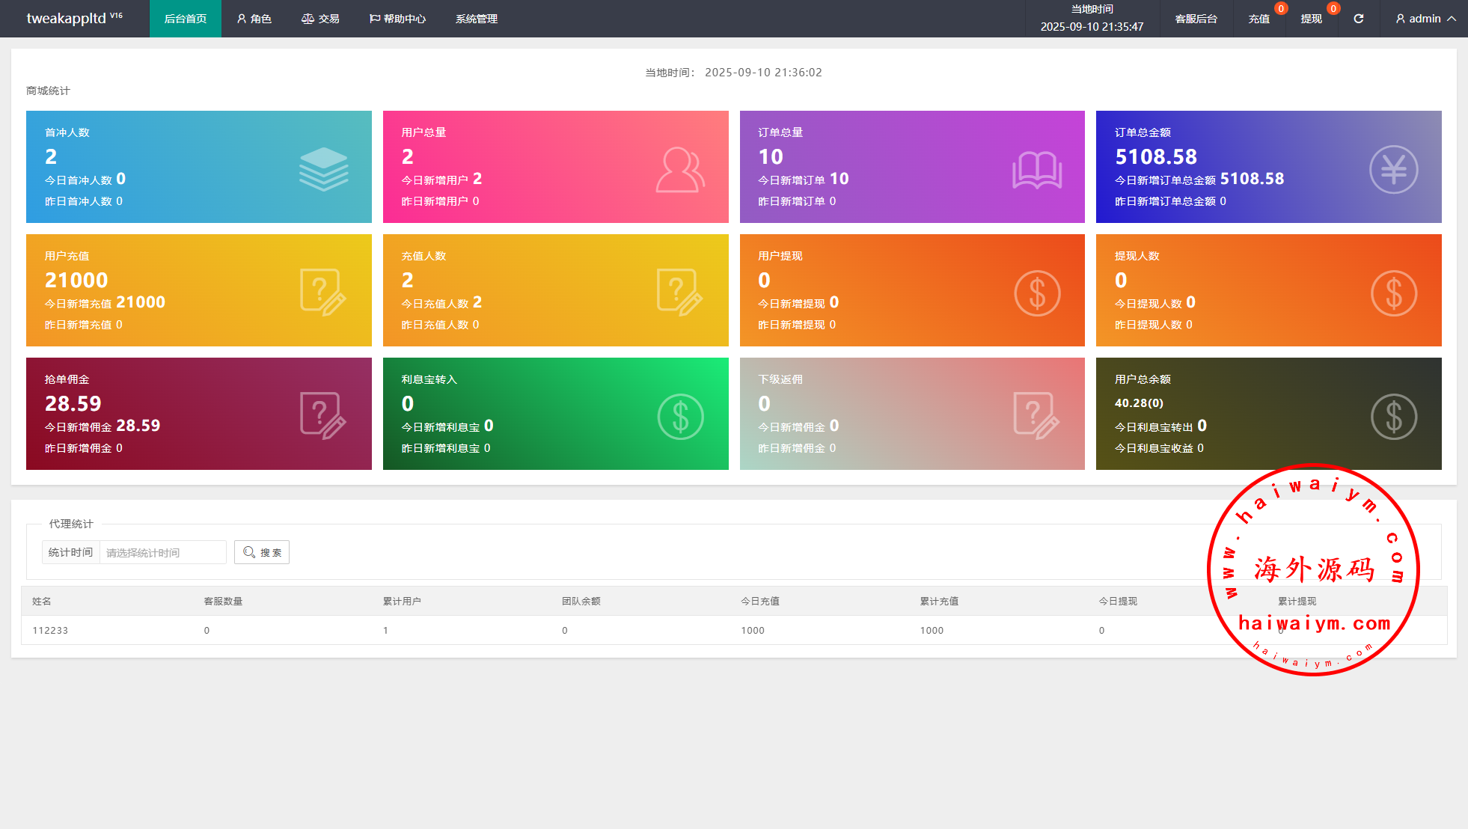Click the users icon on 用户总量 card

(679, 170)
